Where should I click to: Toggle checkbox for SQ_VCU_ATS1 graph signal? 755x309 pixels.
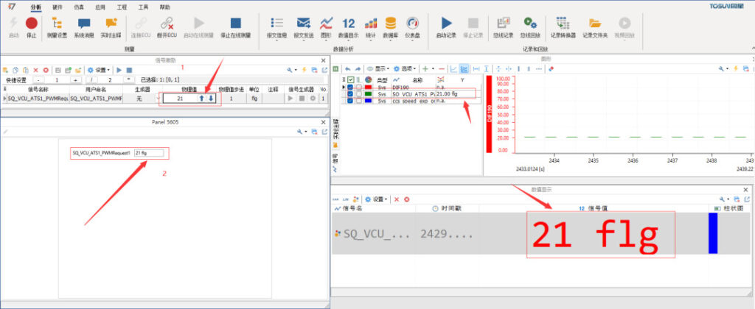[350, 94]
